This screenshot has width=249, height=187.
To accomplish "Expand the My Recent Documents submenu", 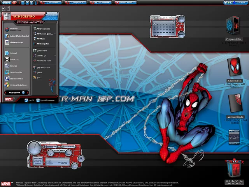I will click(44, 34).
